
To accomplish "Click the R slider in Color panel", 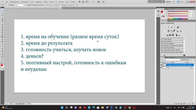I will pos(178,11).
